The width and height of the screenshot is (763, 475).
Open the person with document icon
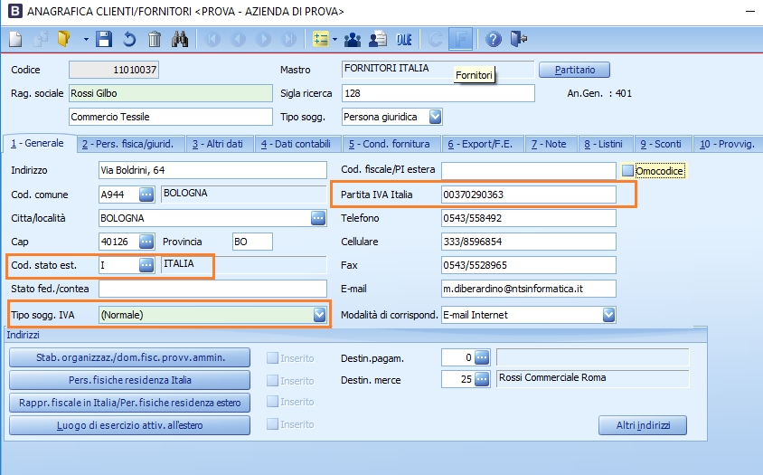pos(378,39)
